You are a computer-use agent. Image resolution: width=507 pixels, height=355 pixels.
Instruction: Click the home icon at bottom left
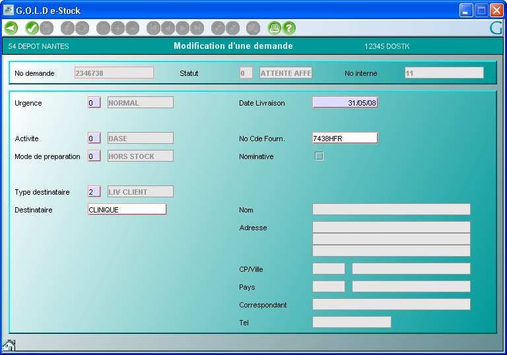tap(9, 345)
